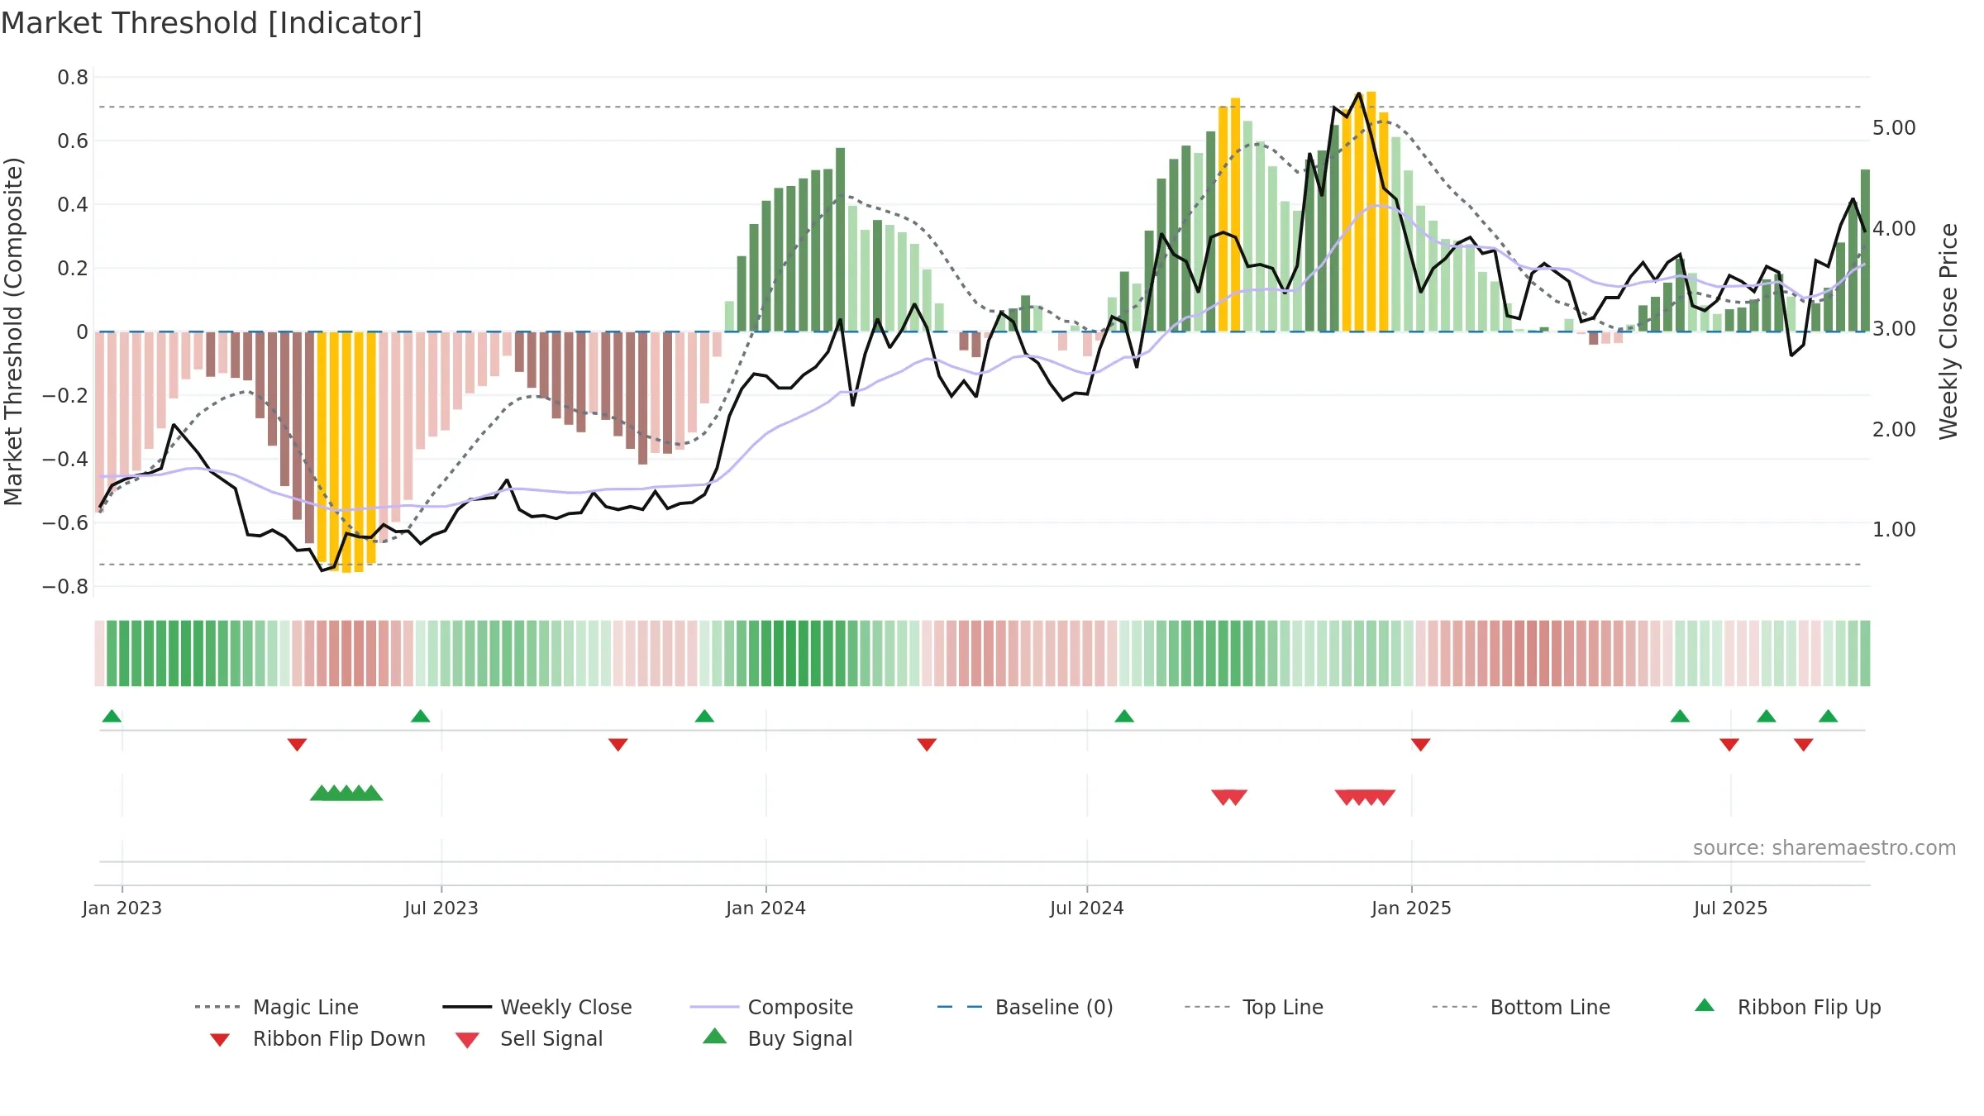
Task: Click the '5.00' right axis tick label
Action: tap(1894, 128)
